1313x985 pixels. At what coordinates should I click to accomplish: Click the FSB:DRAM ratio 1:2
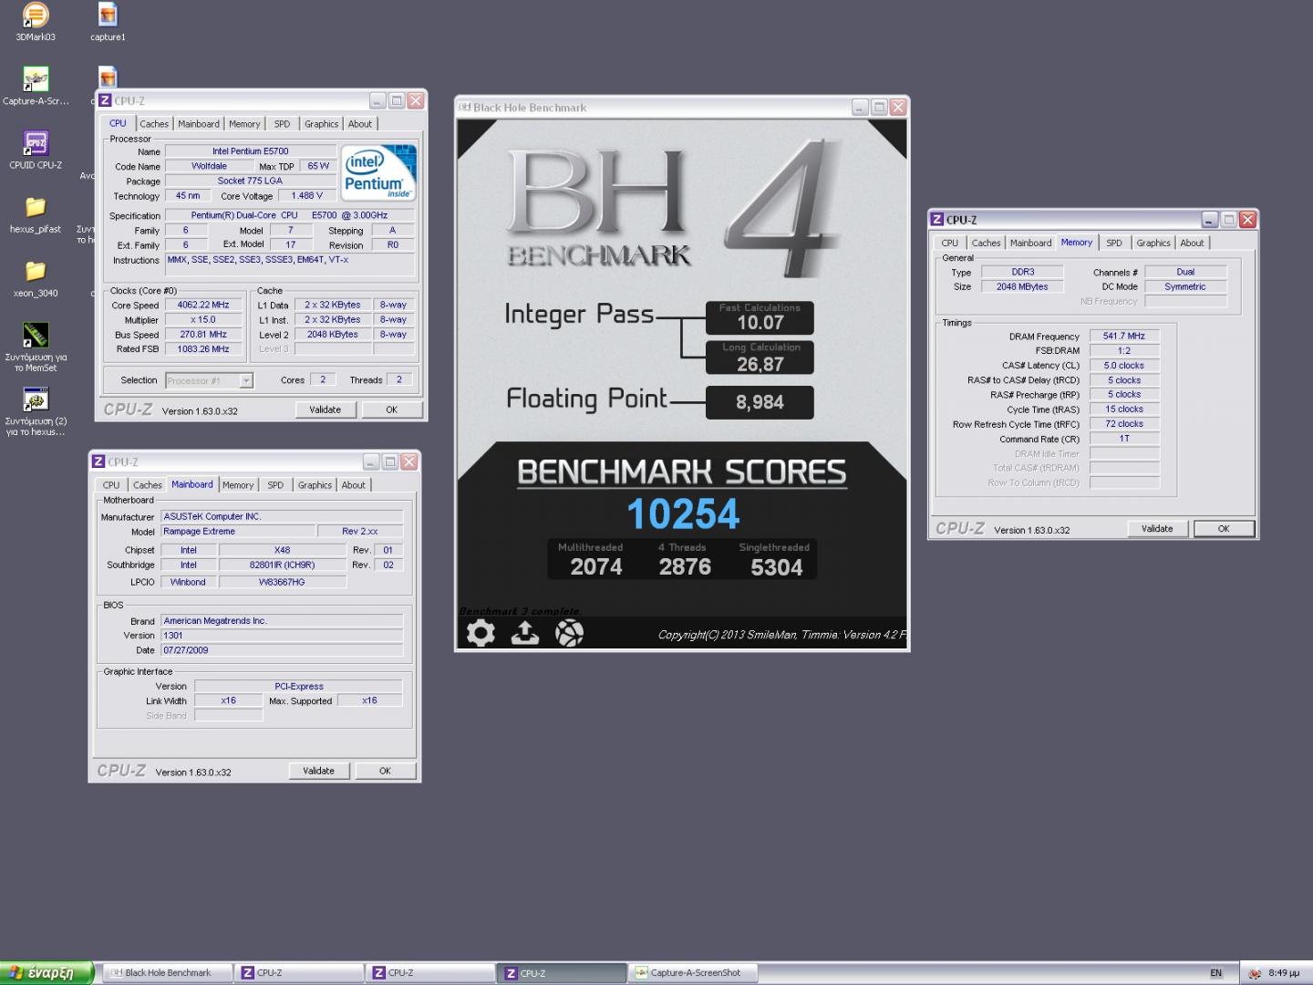coord(1124,350)
